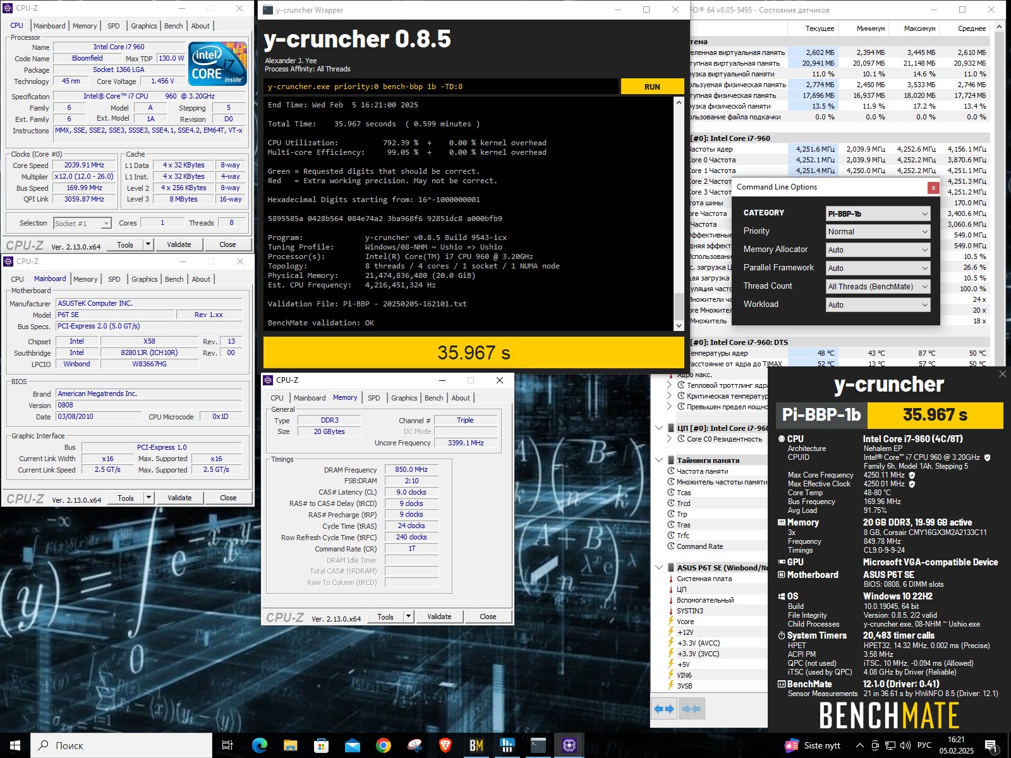Viewport: 1011px width, 758px height.
Task: Open notification center from the system tray
Action: [991, 746]
